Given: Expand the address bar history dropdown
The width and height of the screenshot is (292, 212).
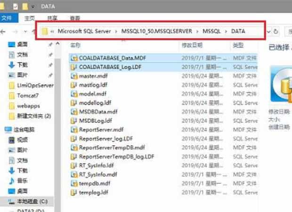Looking at the screenshot, I should pyautogui.click(x=268, y=31).
